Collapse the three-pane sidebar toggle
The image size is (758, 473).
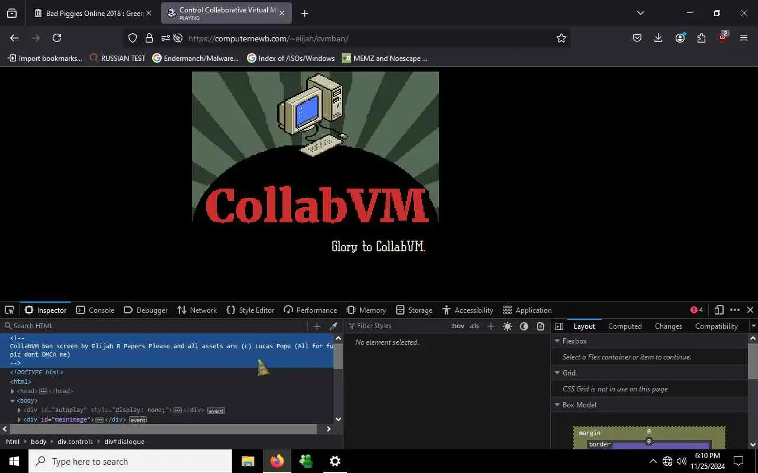click(559, 326)
